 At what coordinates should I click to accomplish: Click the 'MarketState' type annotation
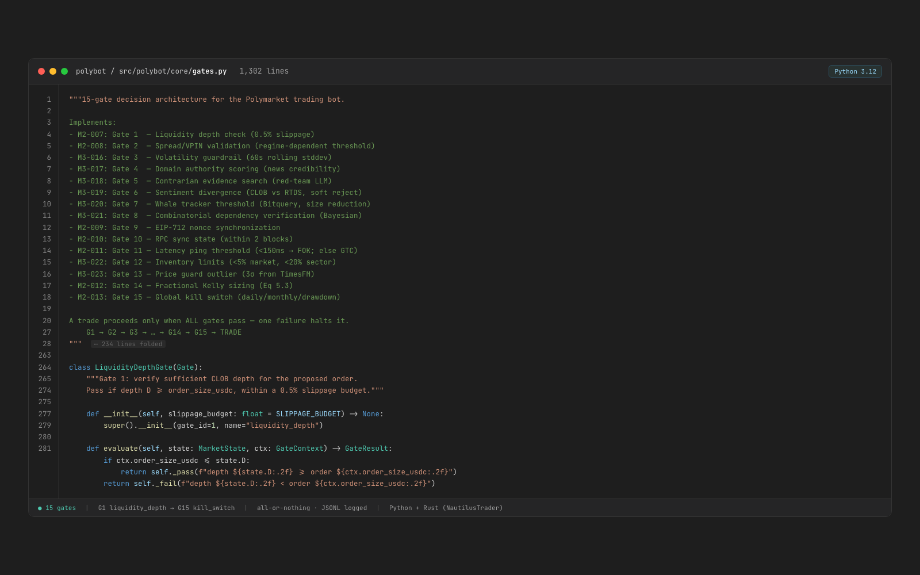pos(222,448)
